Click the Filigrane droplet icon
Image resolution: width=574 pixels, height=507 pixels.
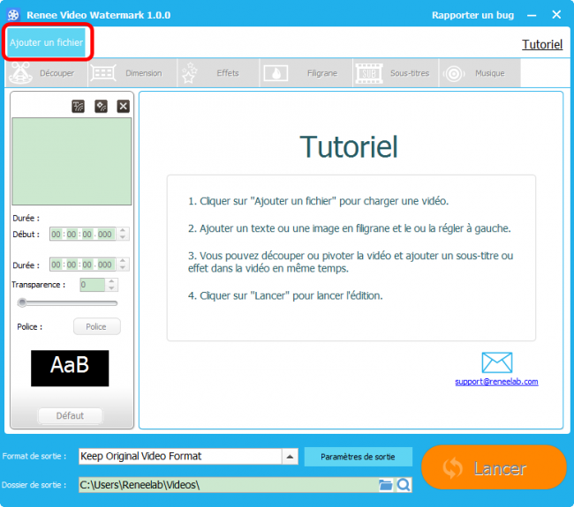coord(276,73)
